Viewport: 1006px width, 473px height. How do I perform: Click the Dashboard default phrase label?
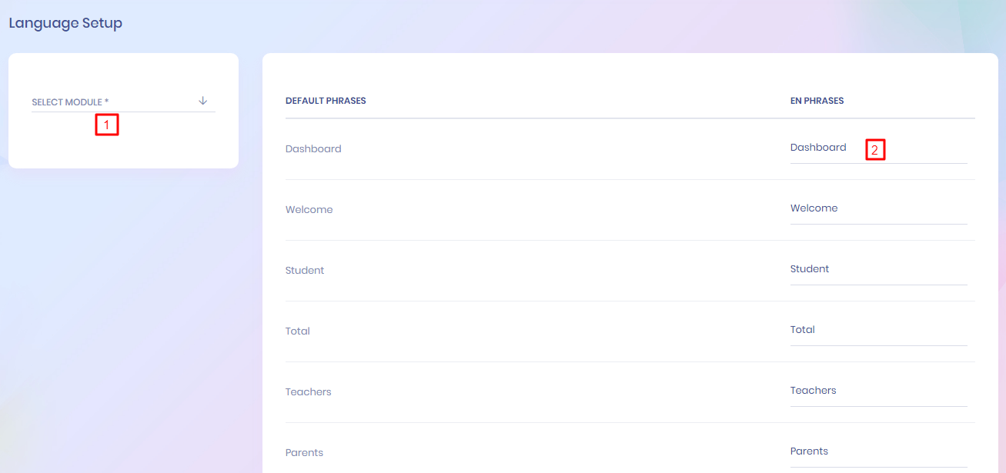313,149
